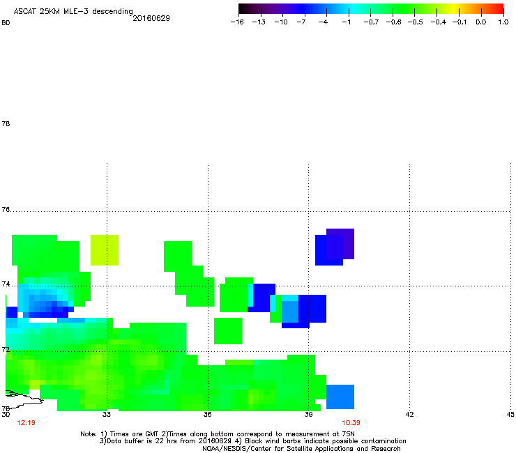
Task: Select the -0.6 color scale label
Action: tap(393, 22)
